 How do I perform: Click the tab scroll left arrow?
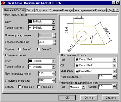click(x=114, y=10)
